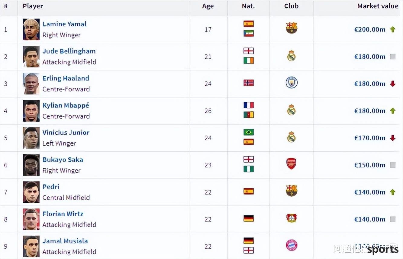Click Jude Bellingham's portrait thumbnail
The image size is (403, 259).
31,57
